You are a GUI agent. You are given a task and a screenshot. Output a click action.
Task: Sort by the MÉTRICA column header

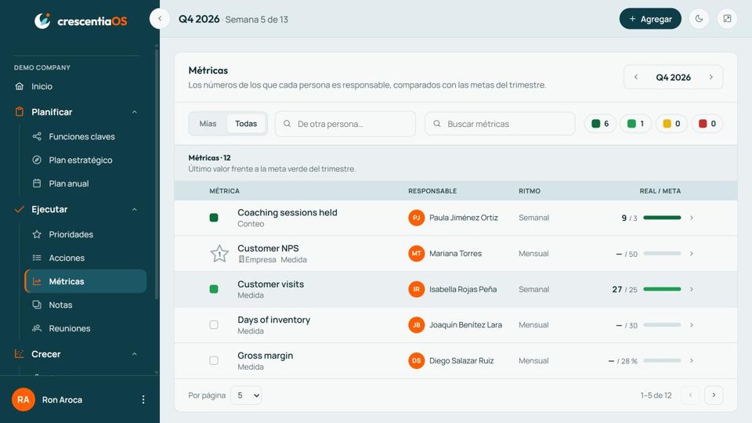(x=225, y=191)
